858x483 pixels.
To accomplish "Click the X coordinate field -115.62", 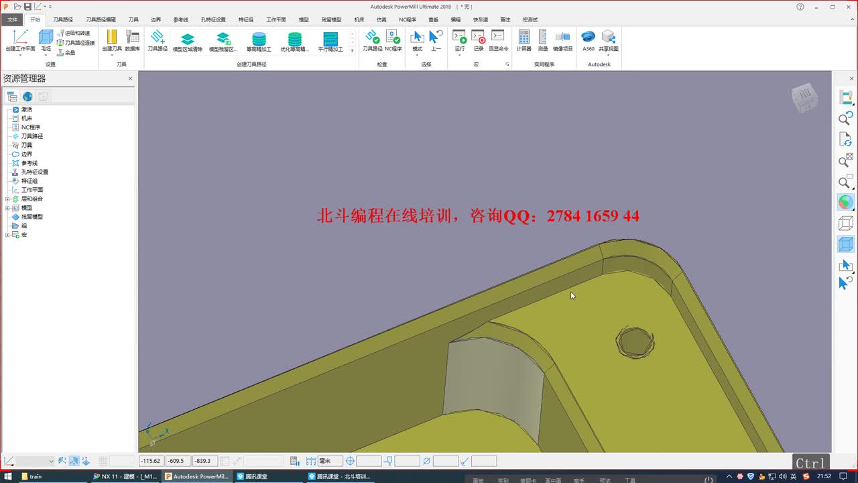I will point(151,461).
